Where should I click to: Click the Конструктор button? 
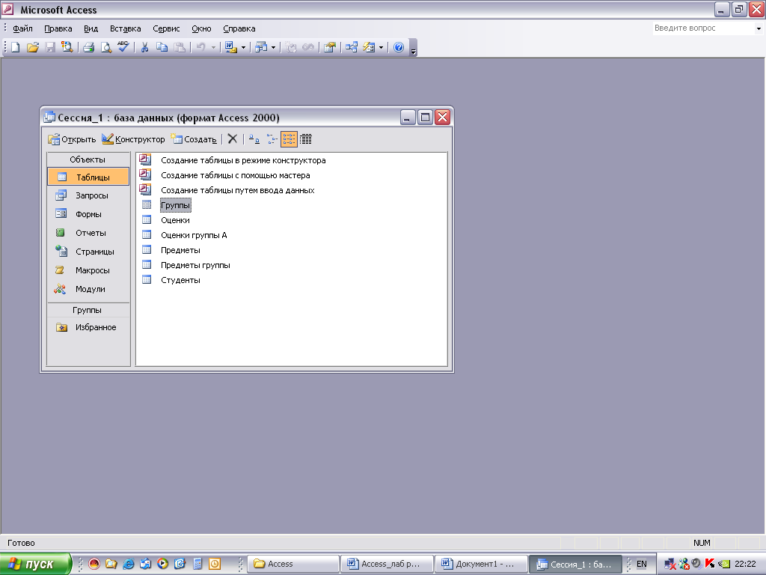coord(133,139)
